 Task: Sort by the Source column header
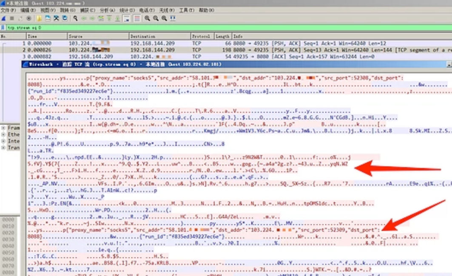98,36
